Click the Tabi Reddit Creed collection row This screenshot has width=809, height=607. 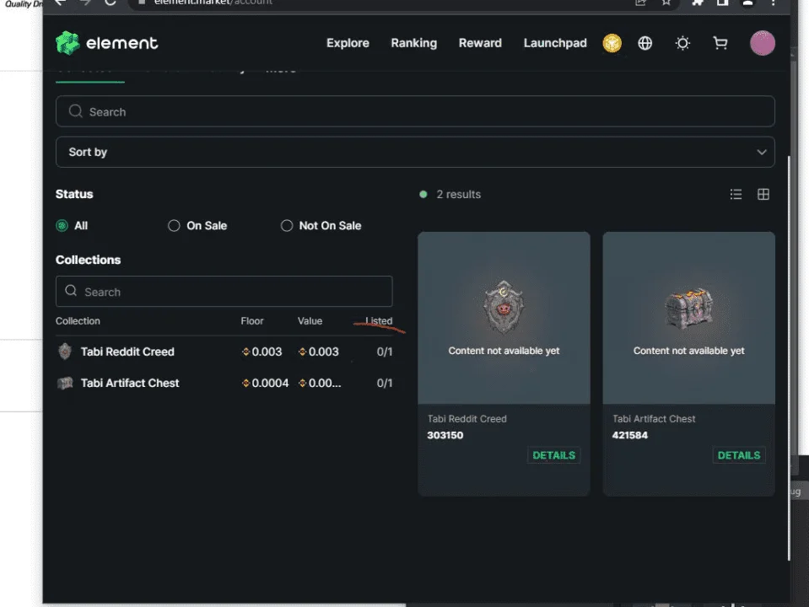(x=224, y=352)
